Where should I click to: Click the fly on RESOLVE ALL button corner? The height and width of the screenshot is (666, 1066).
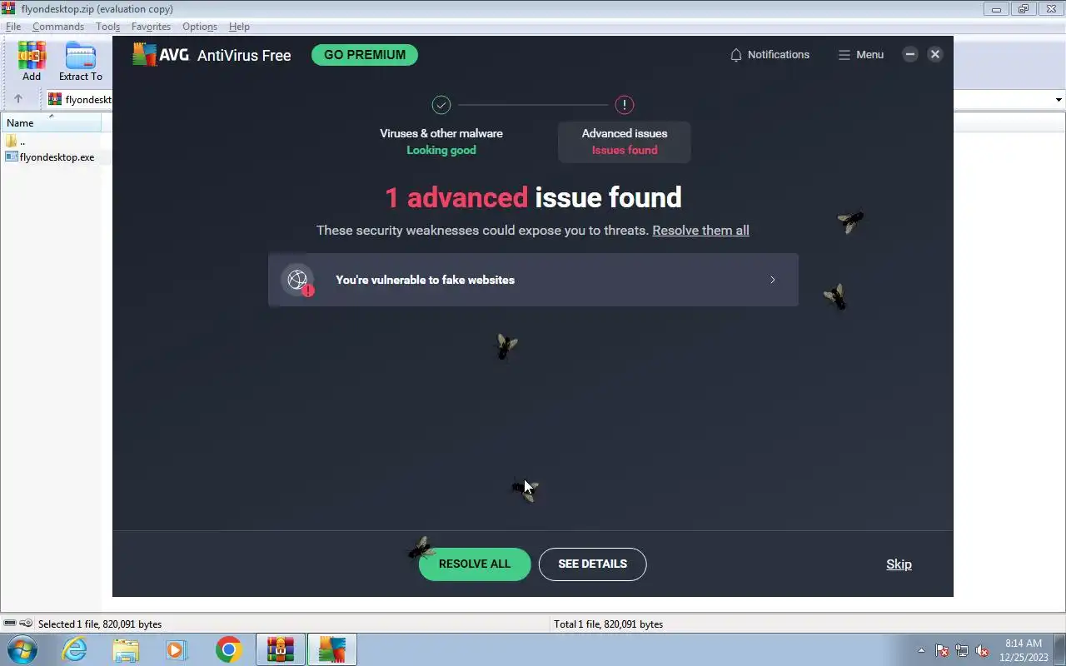421,548
